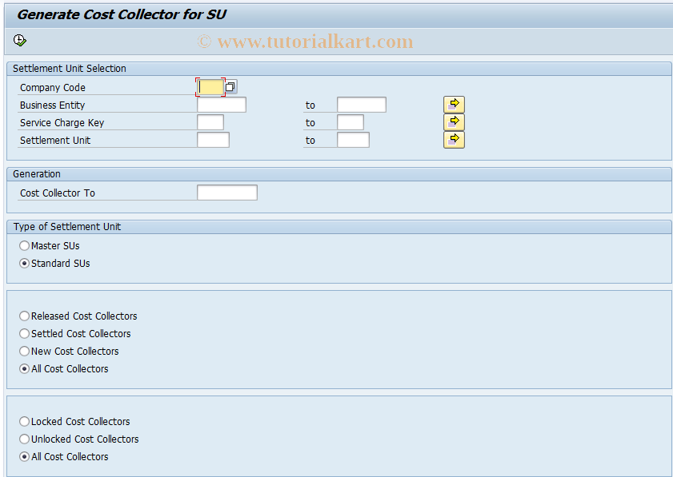Click the Settlement Unit label
673x477 pixels.
(55, 140)
